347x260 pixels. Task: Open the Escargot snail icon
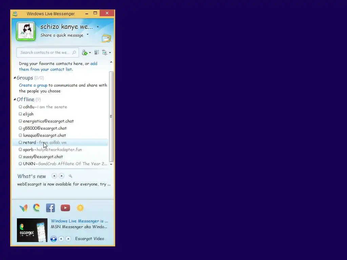[37, 208]
